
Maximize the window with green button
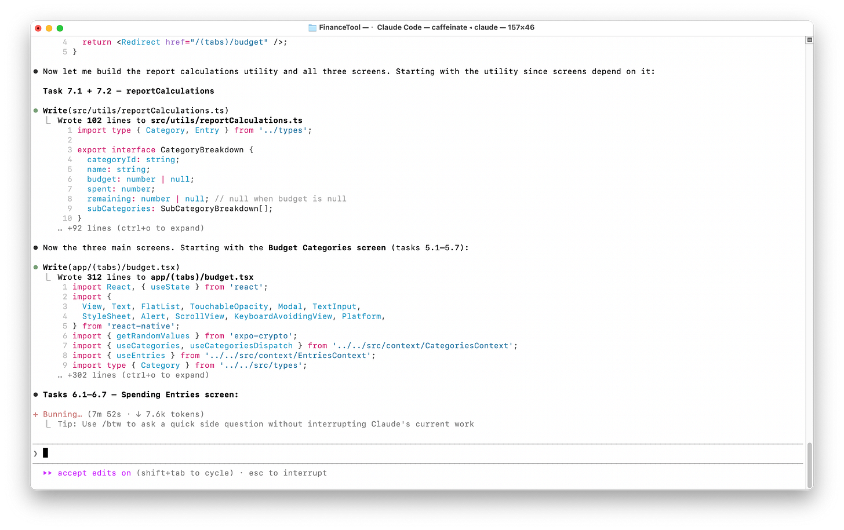pos(60,28)
